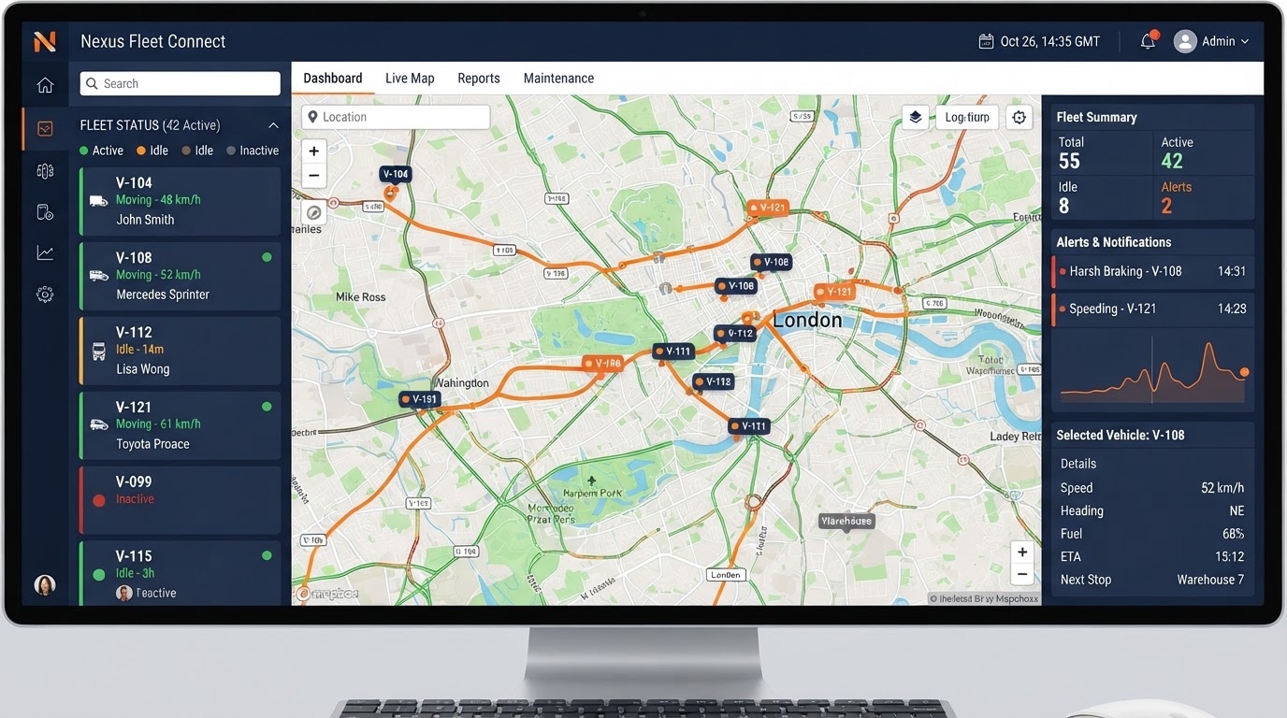
Task: Click the user avatar at sidebar bottom
Action: coord(45,585)
